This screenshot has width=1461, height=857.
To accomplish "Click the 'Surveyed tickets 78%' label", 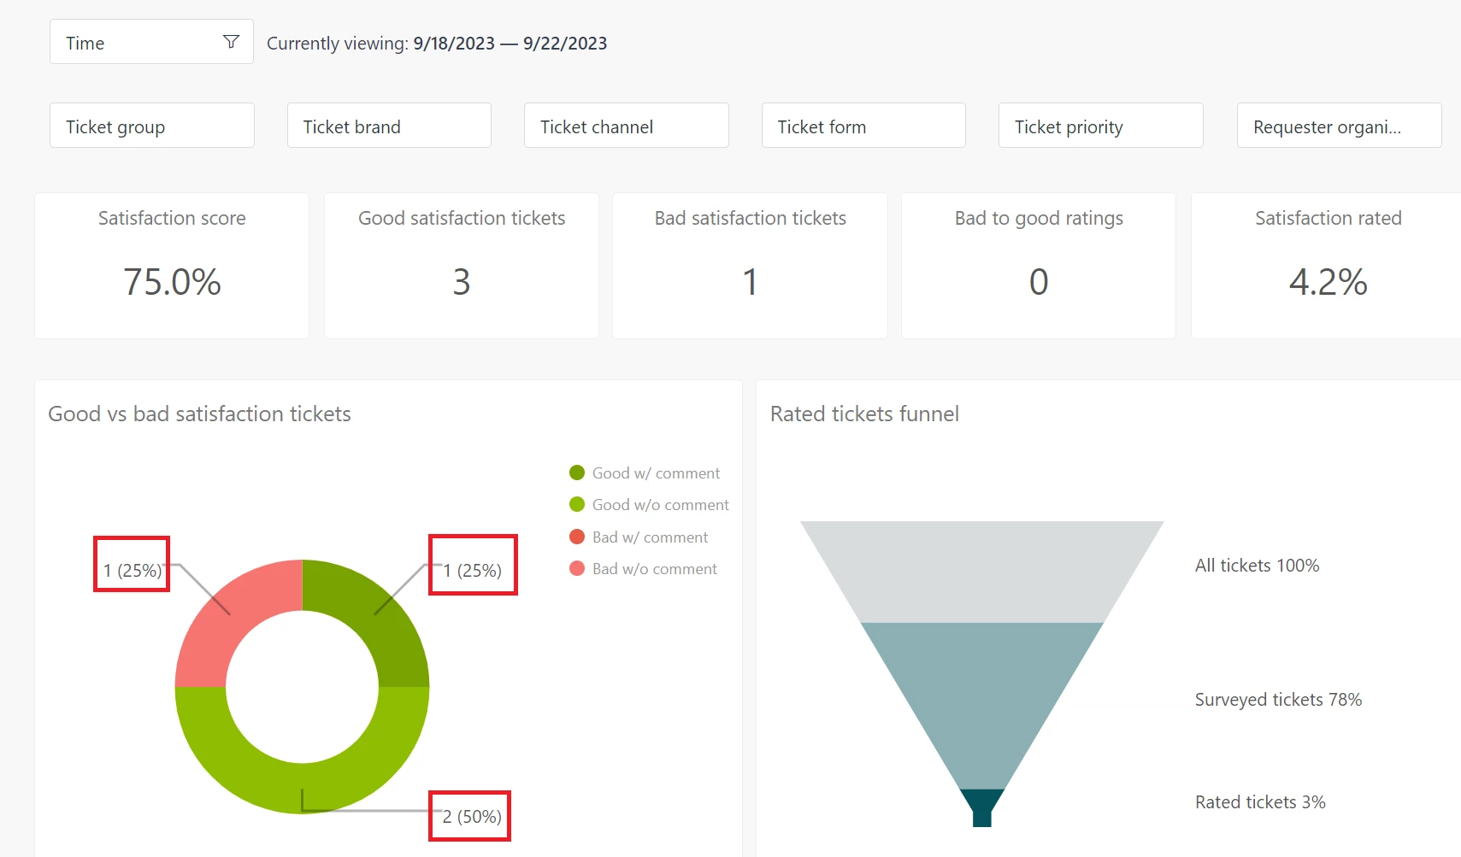I will coord(1278,699).
